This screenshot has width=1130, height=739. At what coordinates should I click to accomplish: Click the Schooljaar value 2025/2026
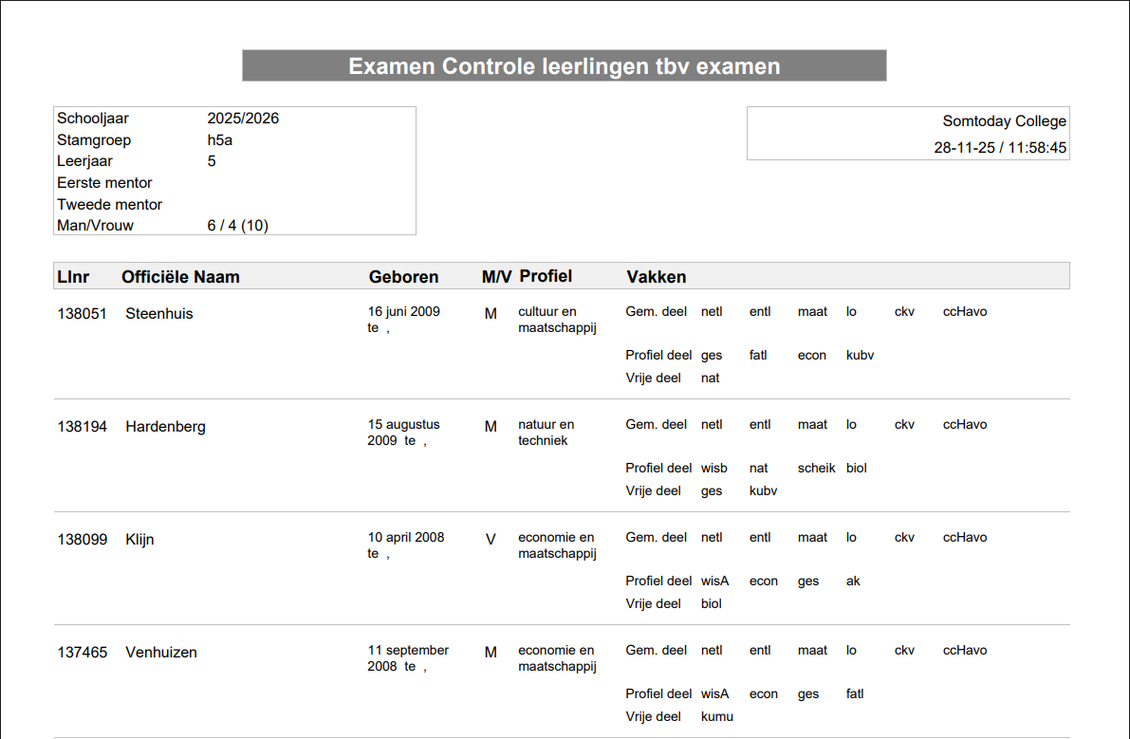click(x=243, y=119)
